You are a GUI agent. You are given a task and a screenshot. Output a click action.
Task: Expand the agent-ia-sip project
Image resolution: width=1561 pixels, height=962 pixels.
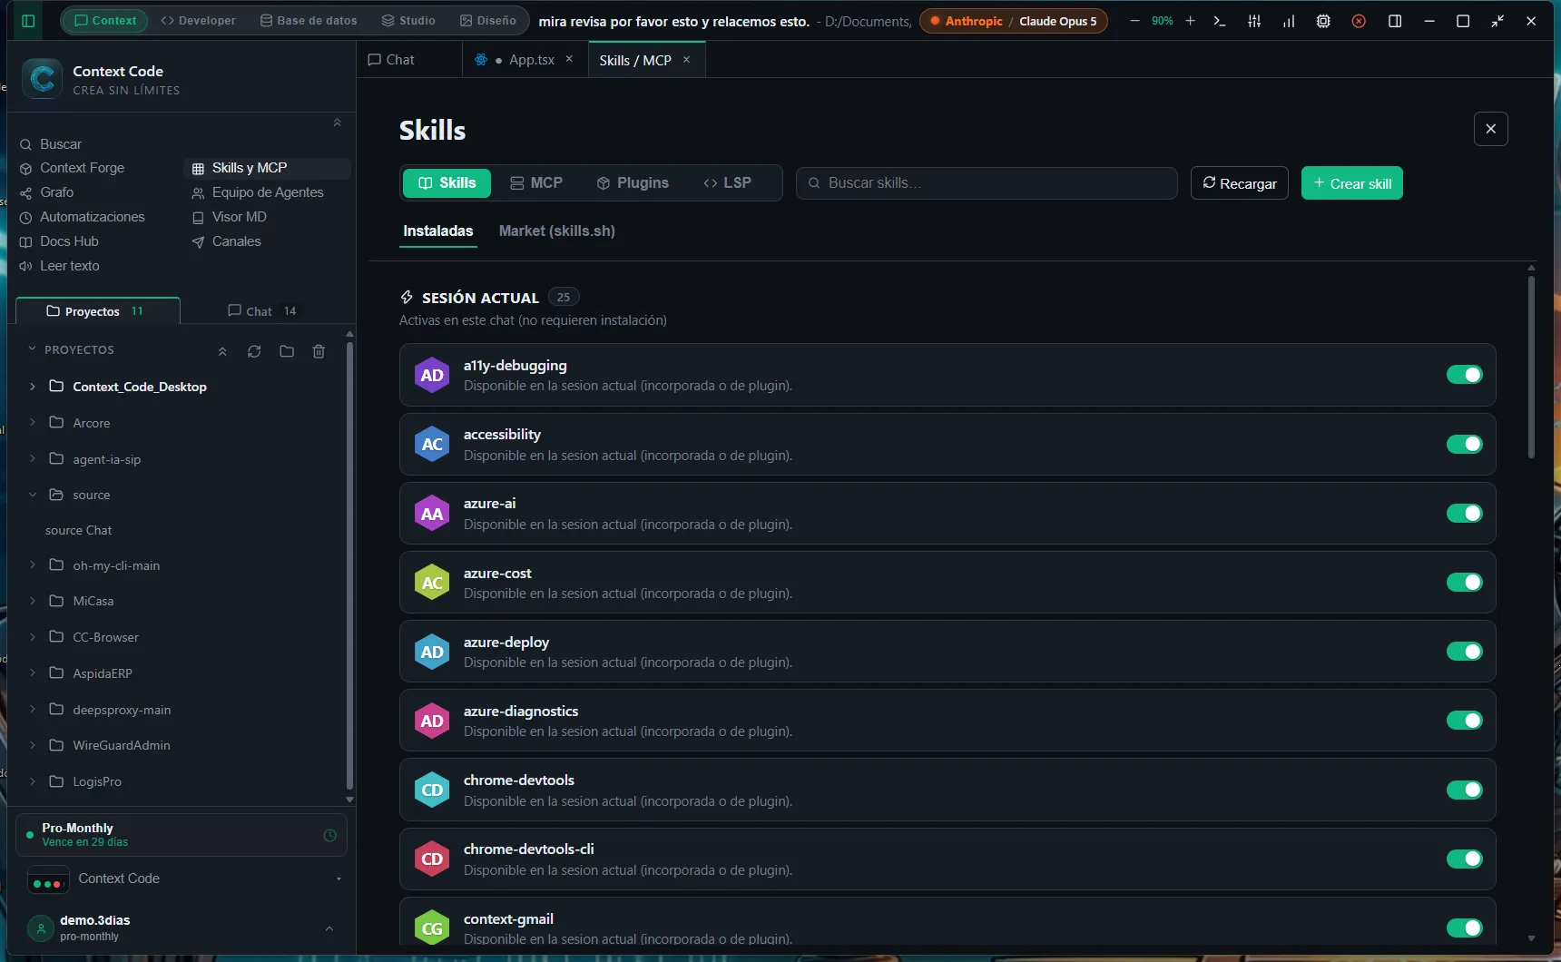click(x=33, y=458)
